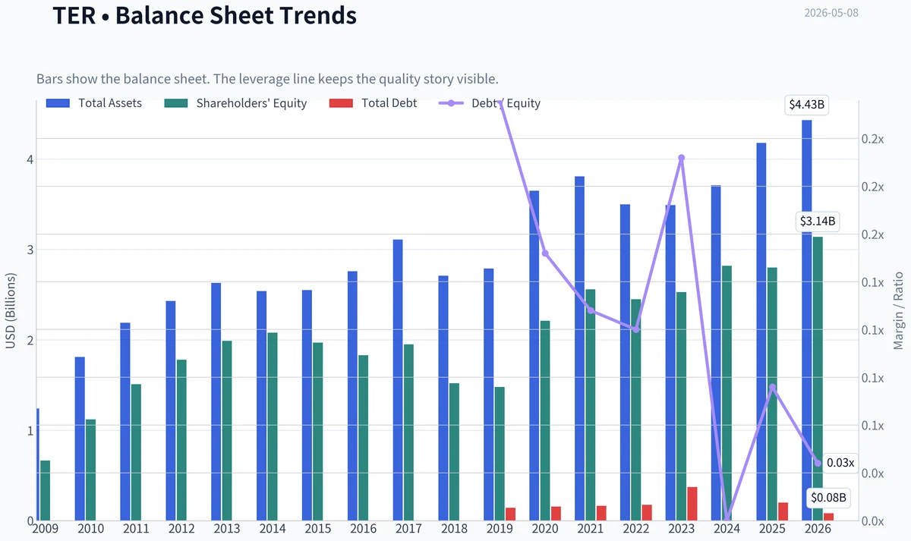Click the Debt / Equity line point for 2020
The height and width of the screenshot is (541, 911).
(545, 253)
